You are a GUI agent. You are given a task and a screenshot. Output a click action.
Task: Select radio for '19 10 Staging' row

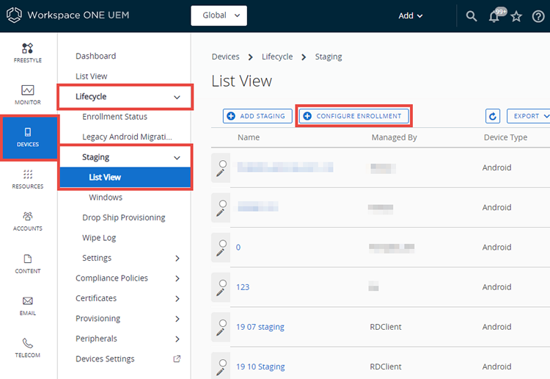point(223,363)
